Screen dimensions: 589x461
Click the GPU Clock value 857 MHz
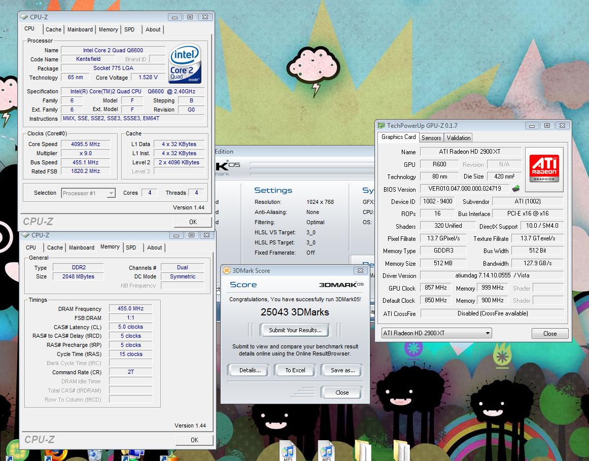[x=435, y=288]
